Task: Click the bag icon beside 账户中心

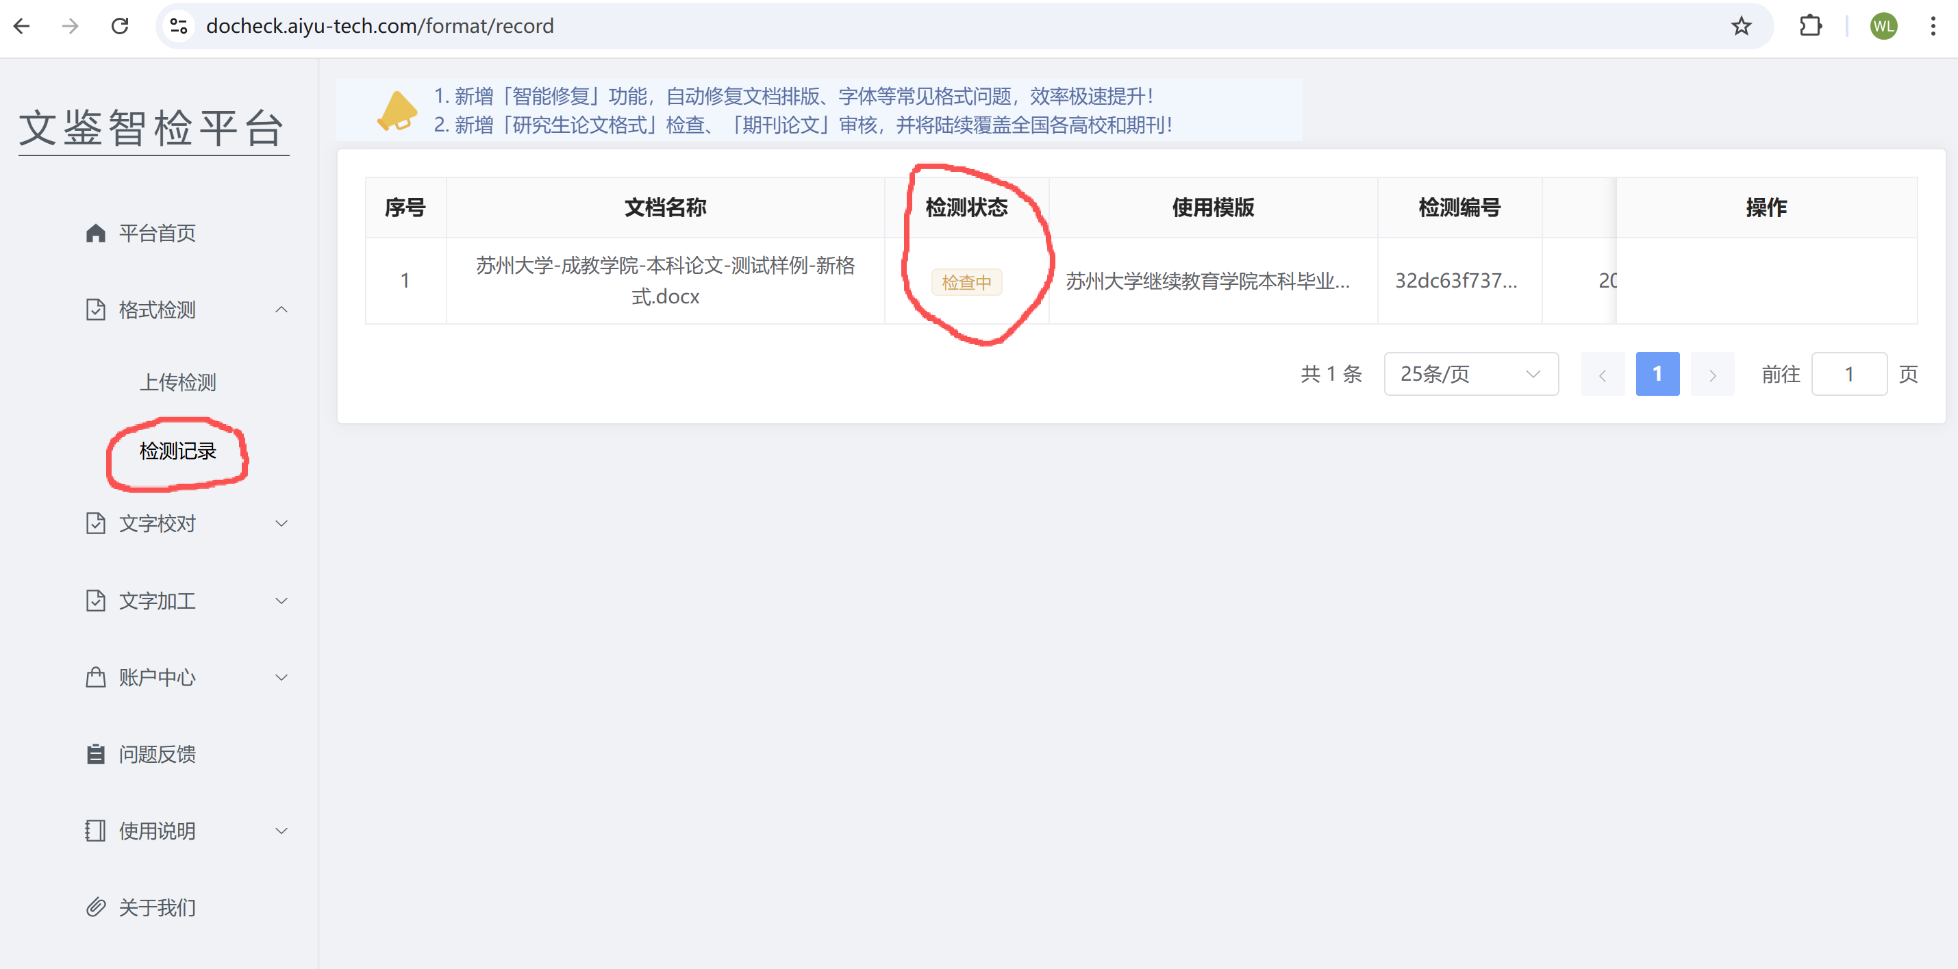Action: tap(96, 677)
